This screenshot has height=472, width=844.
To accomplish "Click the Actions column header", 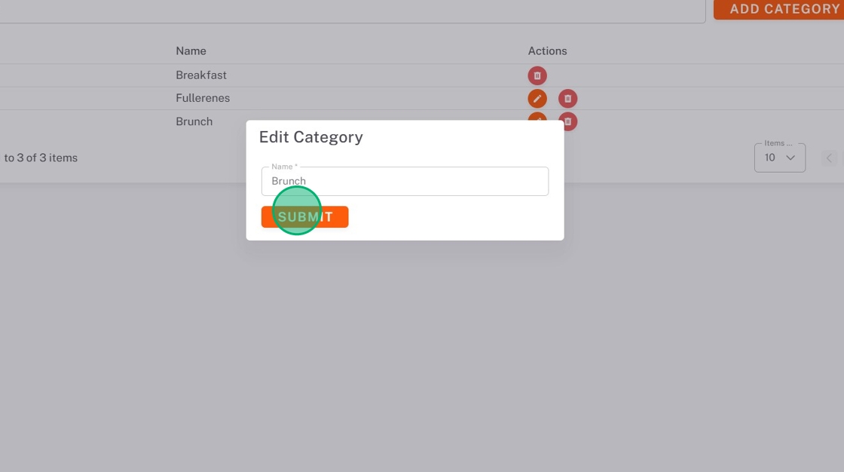I will coord(547,51).
